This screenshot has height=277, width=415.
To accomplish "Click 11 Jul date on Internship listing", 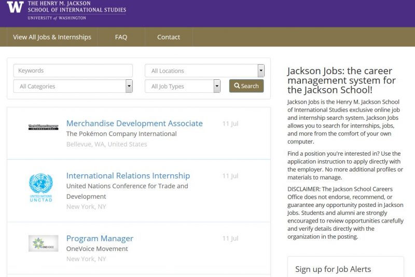I will point(230,176).
